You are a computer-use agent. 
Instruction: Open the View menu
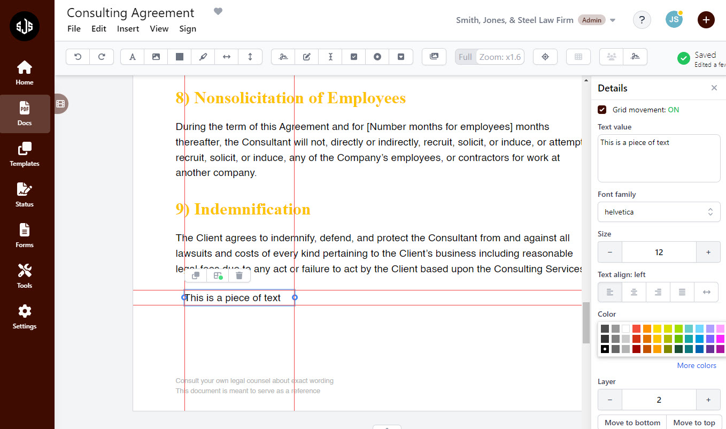click(159, 29)
